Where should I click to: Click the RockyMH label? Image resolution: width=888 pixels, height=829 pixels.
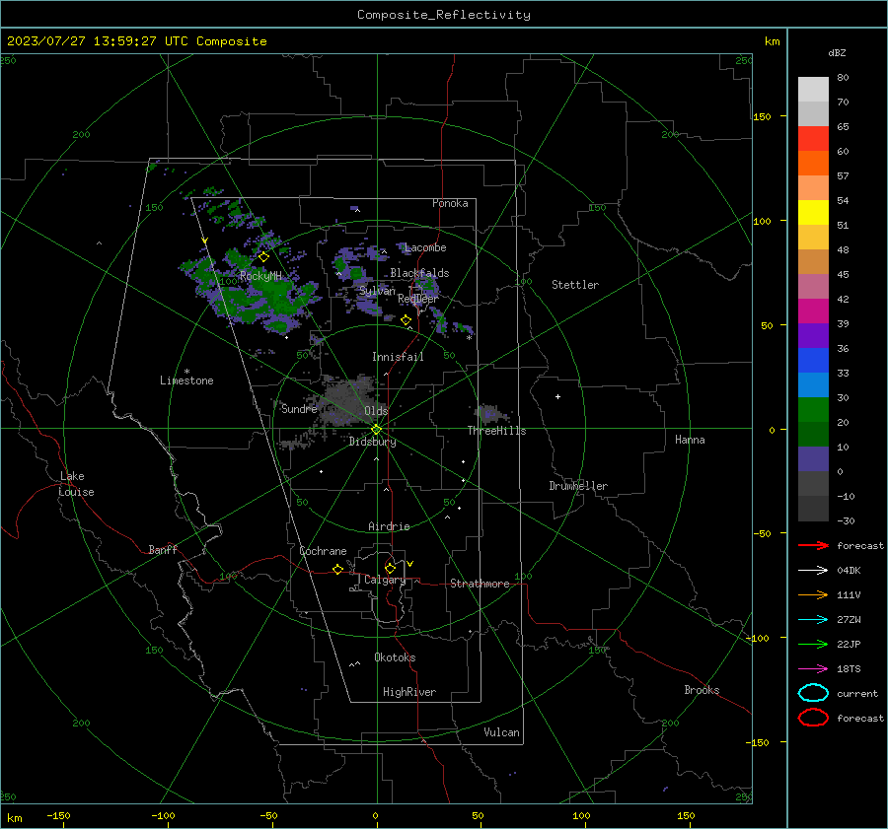[x=260, y=276]
